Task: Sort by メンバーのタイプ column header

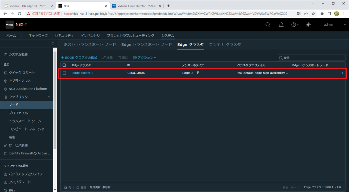Action: [x=193, y=65]
